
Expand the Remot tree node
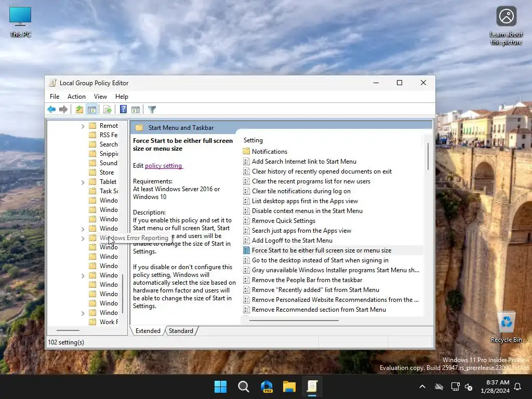83,126
